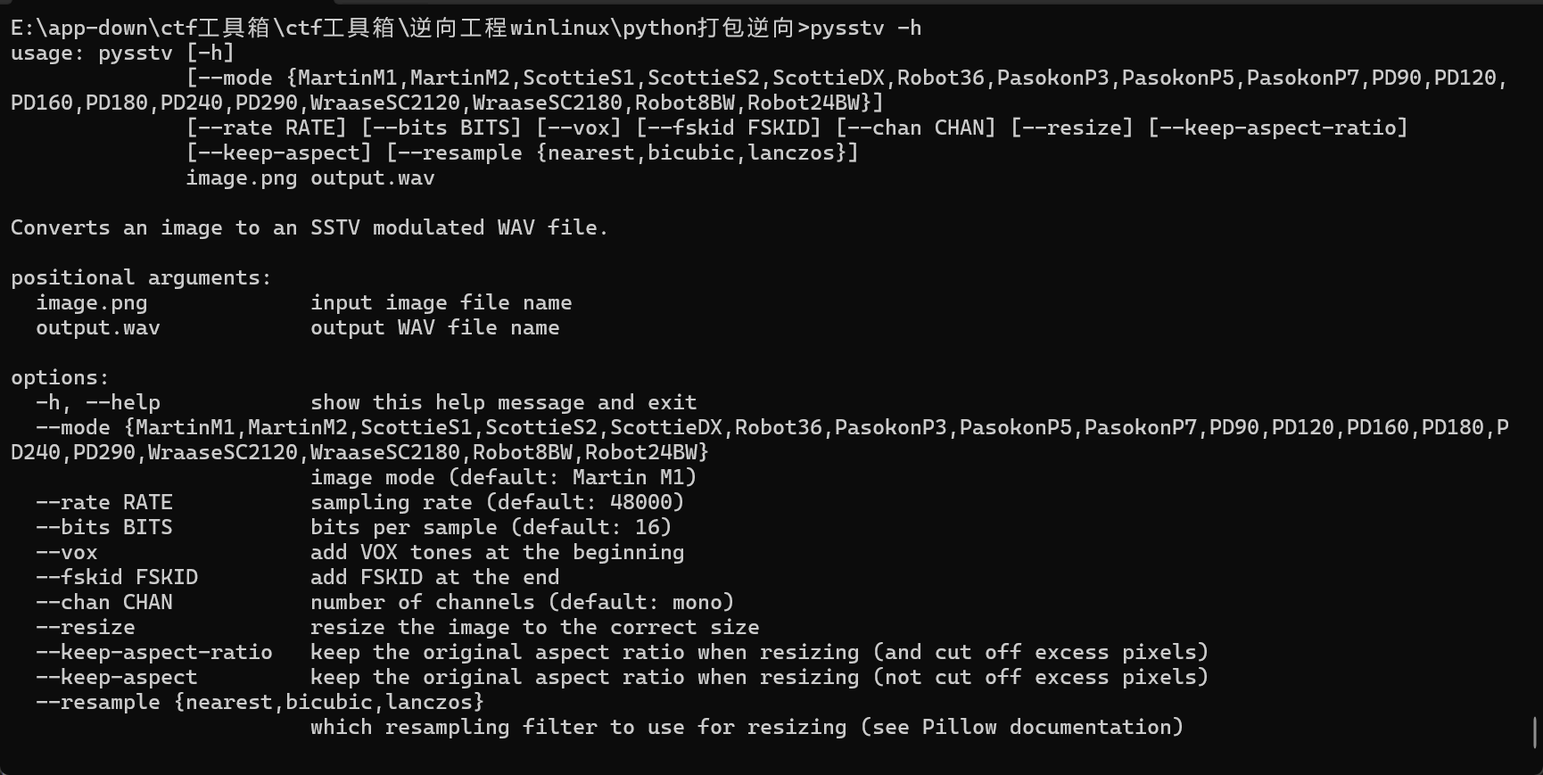1543x775 pixels.
Task: Click 'sampling rate (default: 48000)' description
Action: 497,502
